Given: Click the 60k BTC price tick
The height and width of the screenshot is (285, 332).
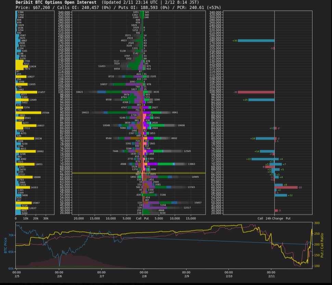Looking at the screenshot, I should [x=11, y=269].
